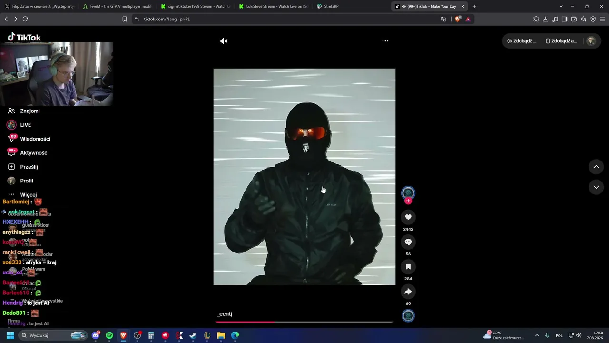Follow the creator with red plus badge
The height and width of the screenshot is (343, 609).
click(x=408, y=201)
